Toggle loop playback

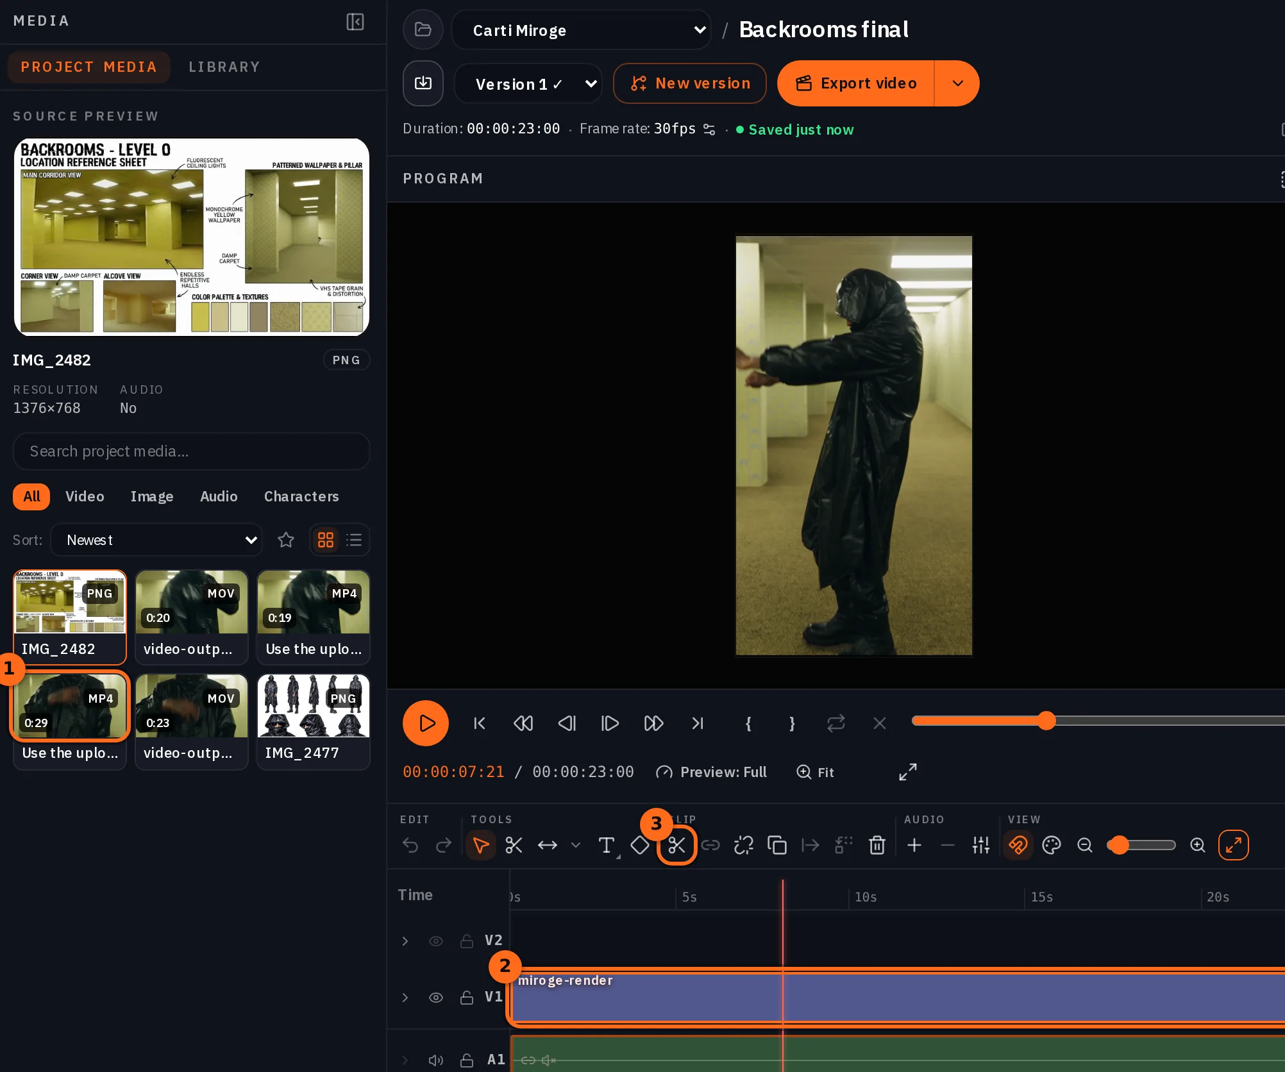click(836, 723)
